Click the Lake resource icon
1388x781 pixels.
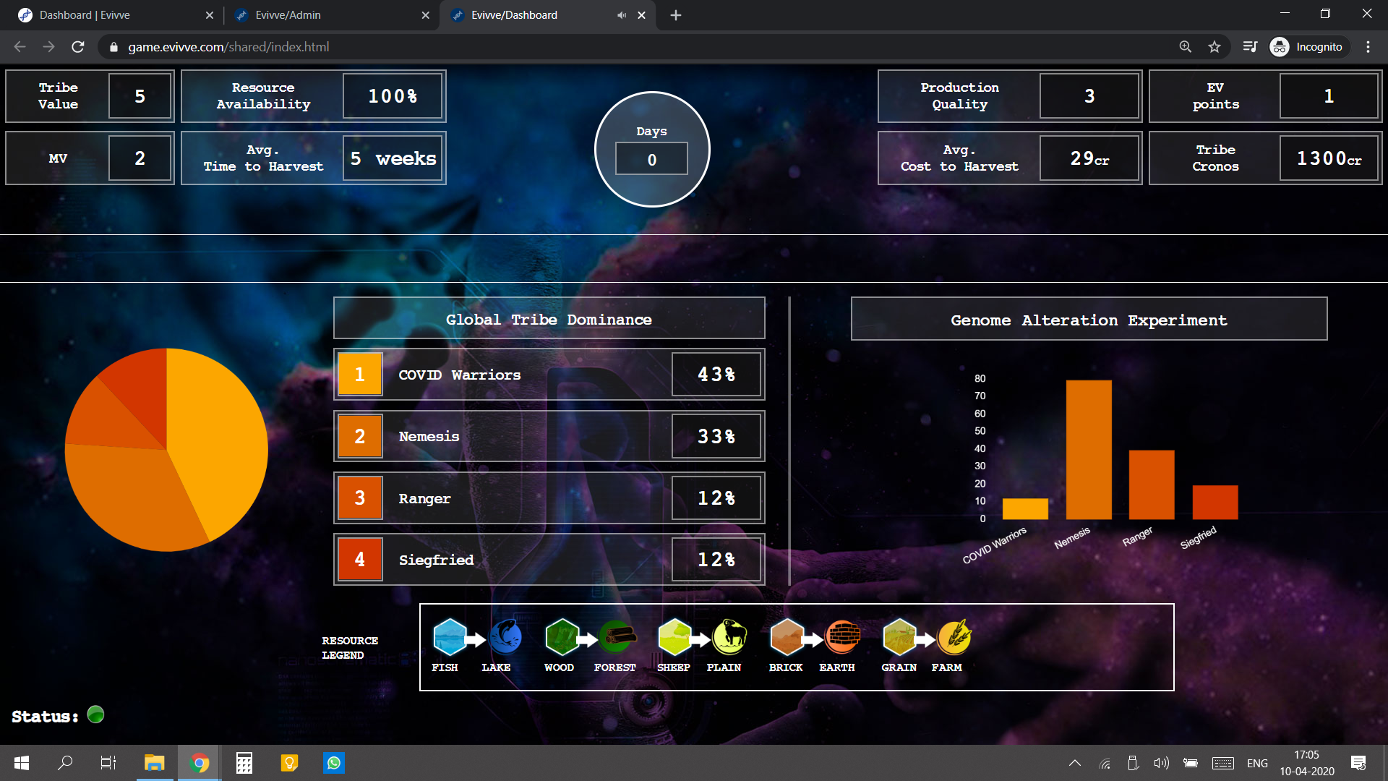tap(505, 636)
